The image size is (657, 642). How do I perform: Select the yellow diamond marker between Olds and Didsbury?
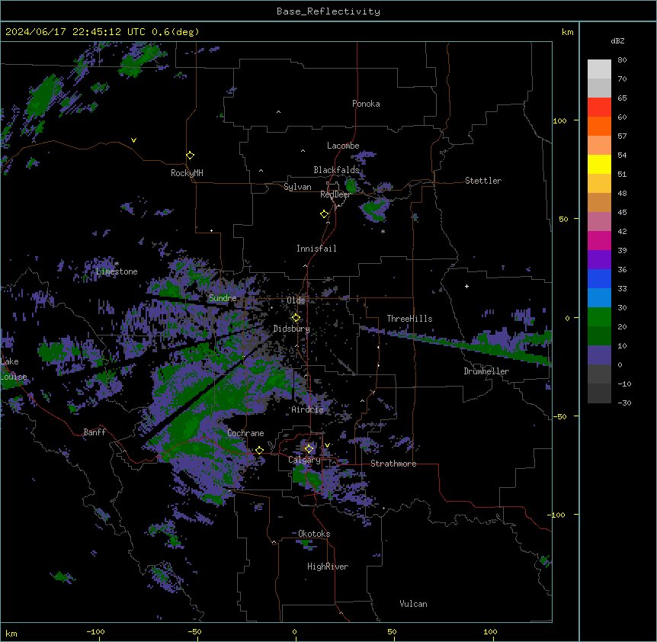(296, 318)
